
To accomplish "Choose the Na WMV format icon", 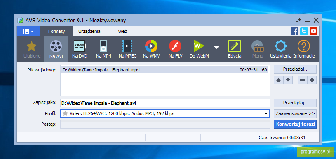I will point(151,49).
